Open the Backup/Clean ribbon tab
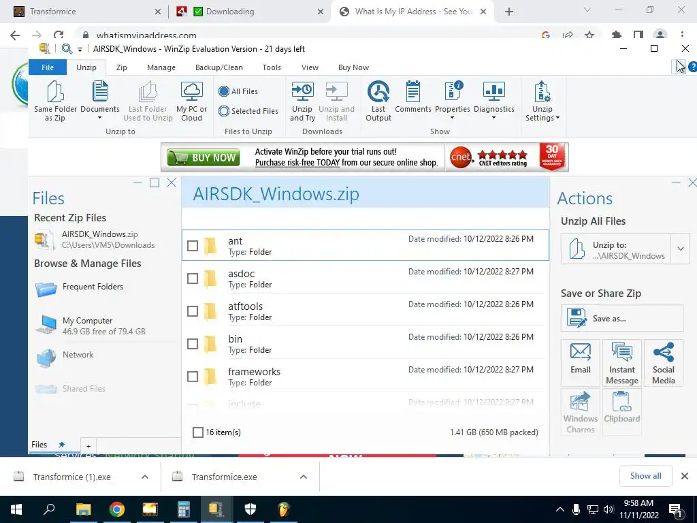 pyautogui.click(x=218, y=67)
